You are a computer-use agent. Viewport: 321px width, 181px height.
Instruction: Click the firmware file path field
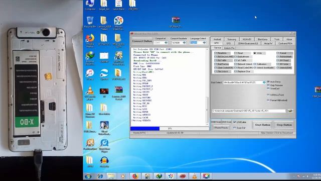[x=249, y=111]
